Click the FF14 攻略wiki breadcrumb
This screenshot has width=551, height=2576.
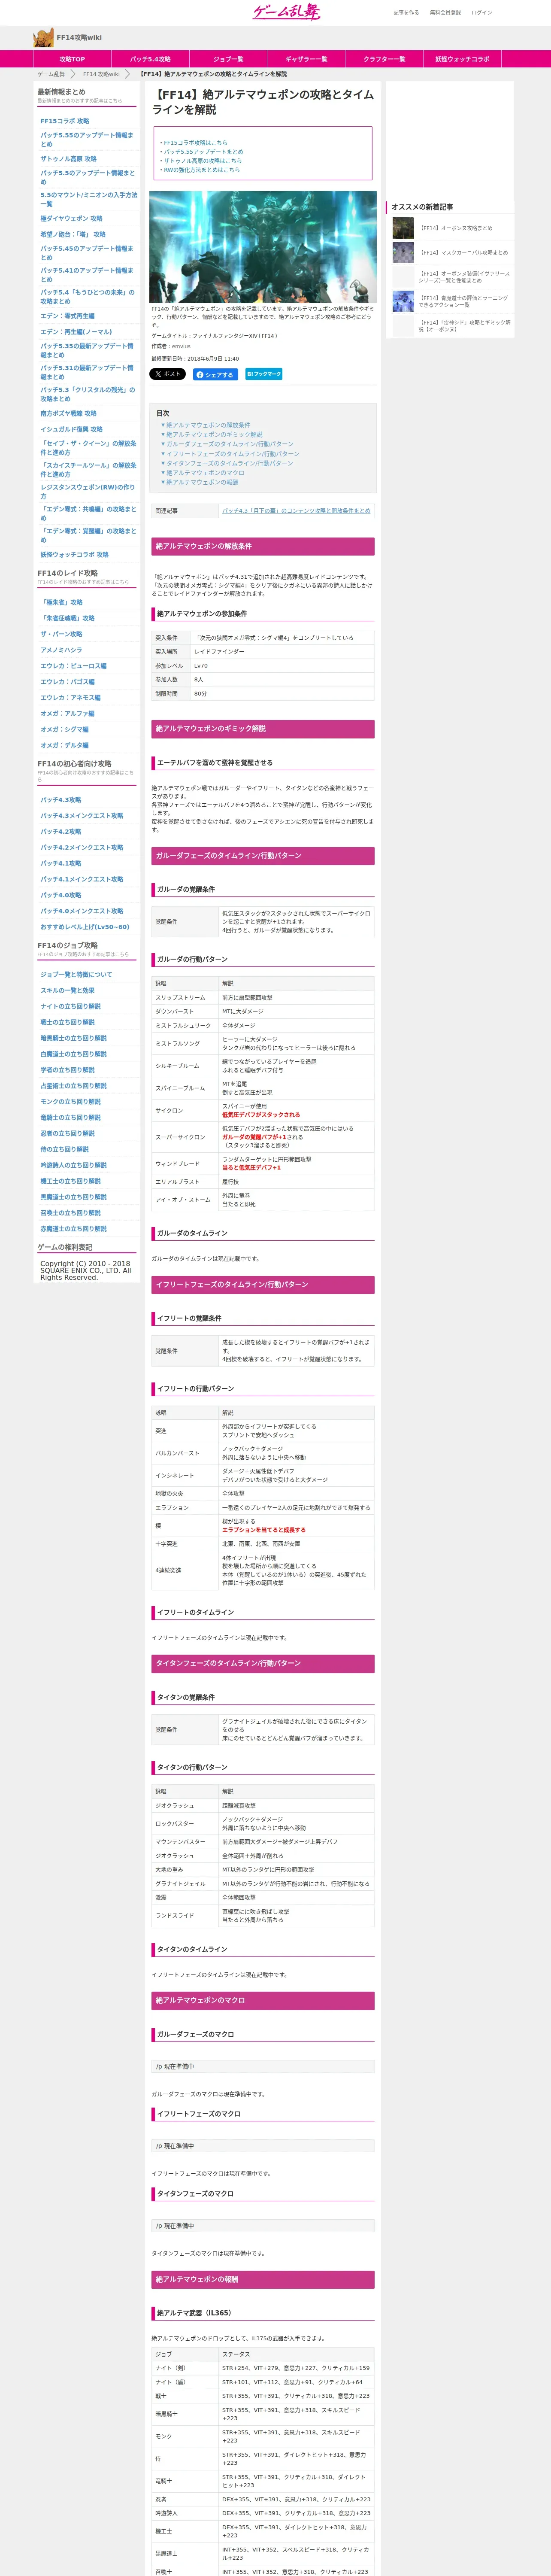(101, 74)
